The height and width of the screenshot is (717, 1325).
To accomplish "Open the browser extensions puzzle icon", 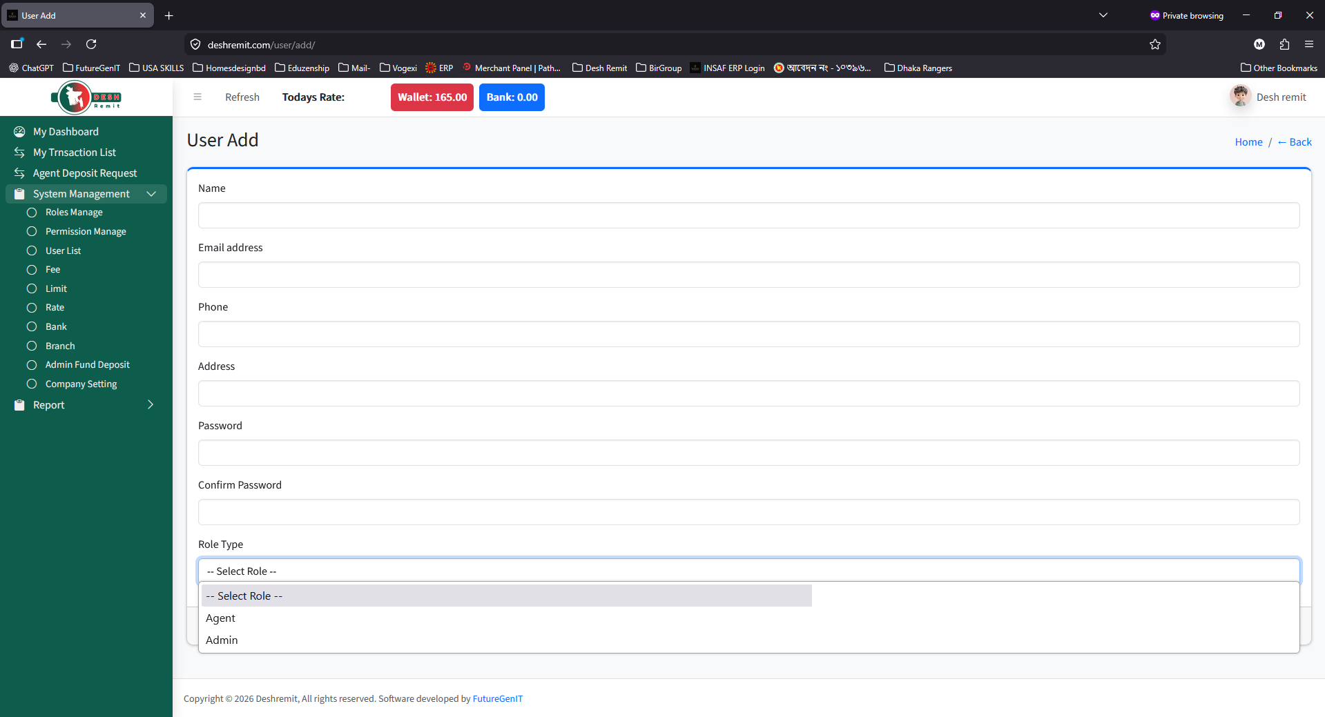I will tap(1284, 44).
